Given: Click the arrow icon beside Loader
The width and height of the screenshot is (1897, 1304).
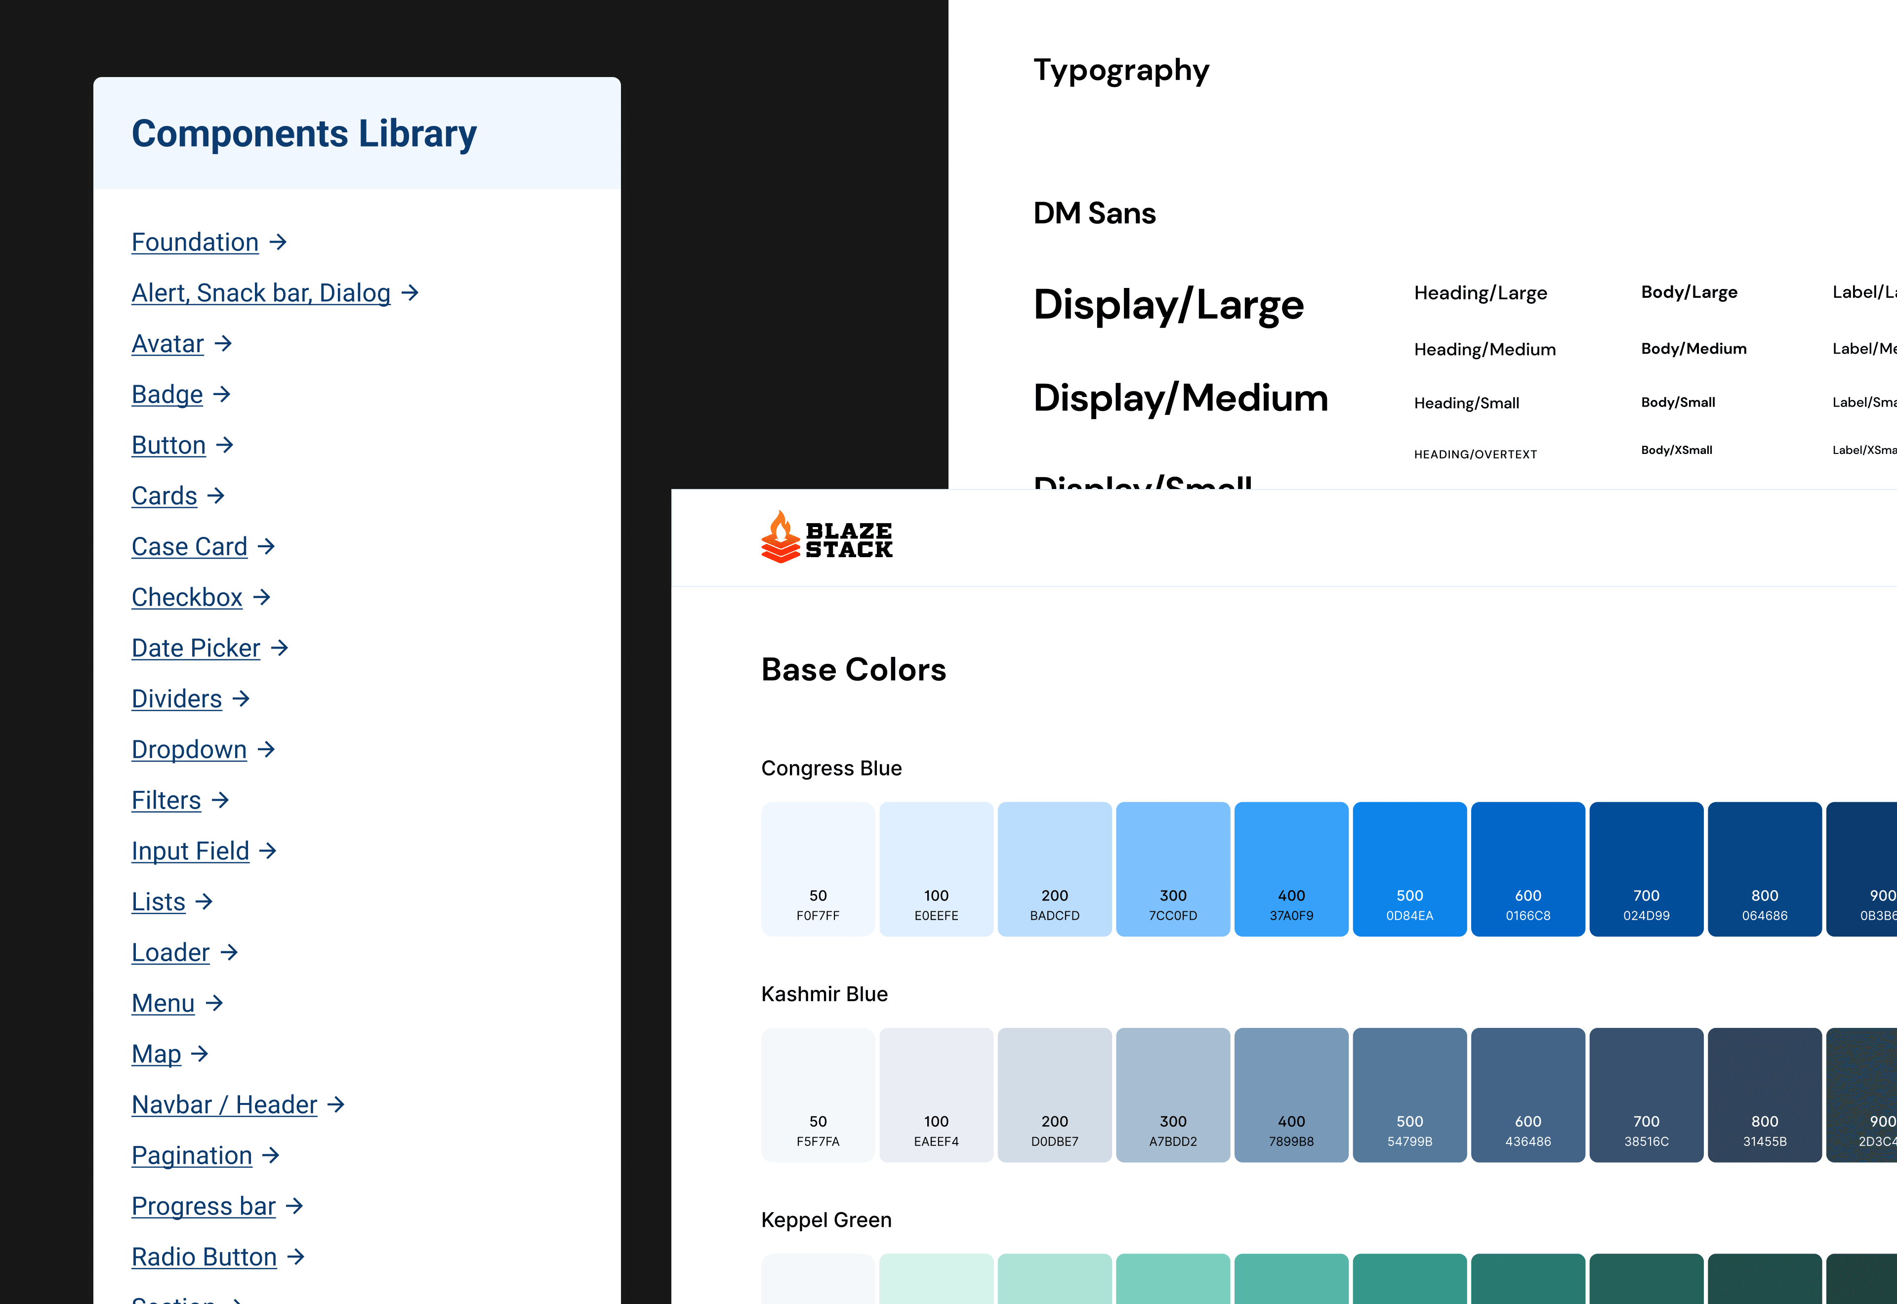Looking at the screenshot, I should pyautogui.click(x=229, y=952).
